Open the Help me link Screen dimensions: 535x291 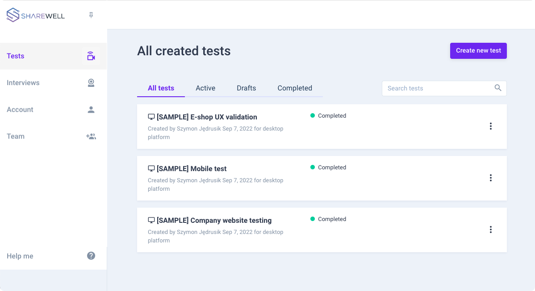20,256
